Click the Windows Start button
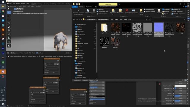This screenshot has height=107, width=190. point(3,2)
